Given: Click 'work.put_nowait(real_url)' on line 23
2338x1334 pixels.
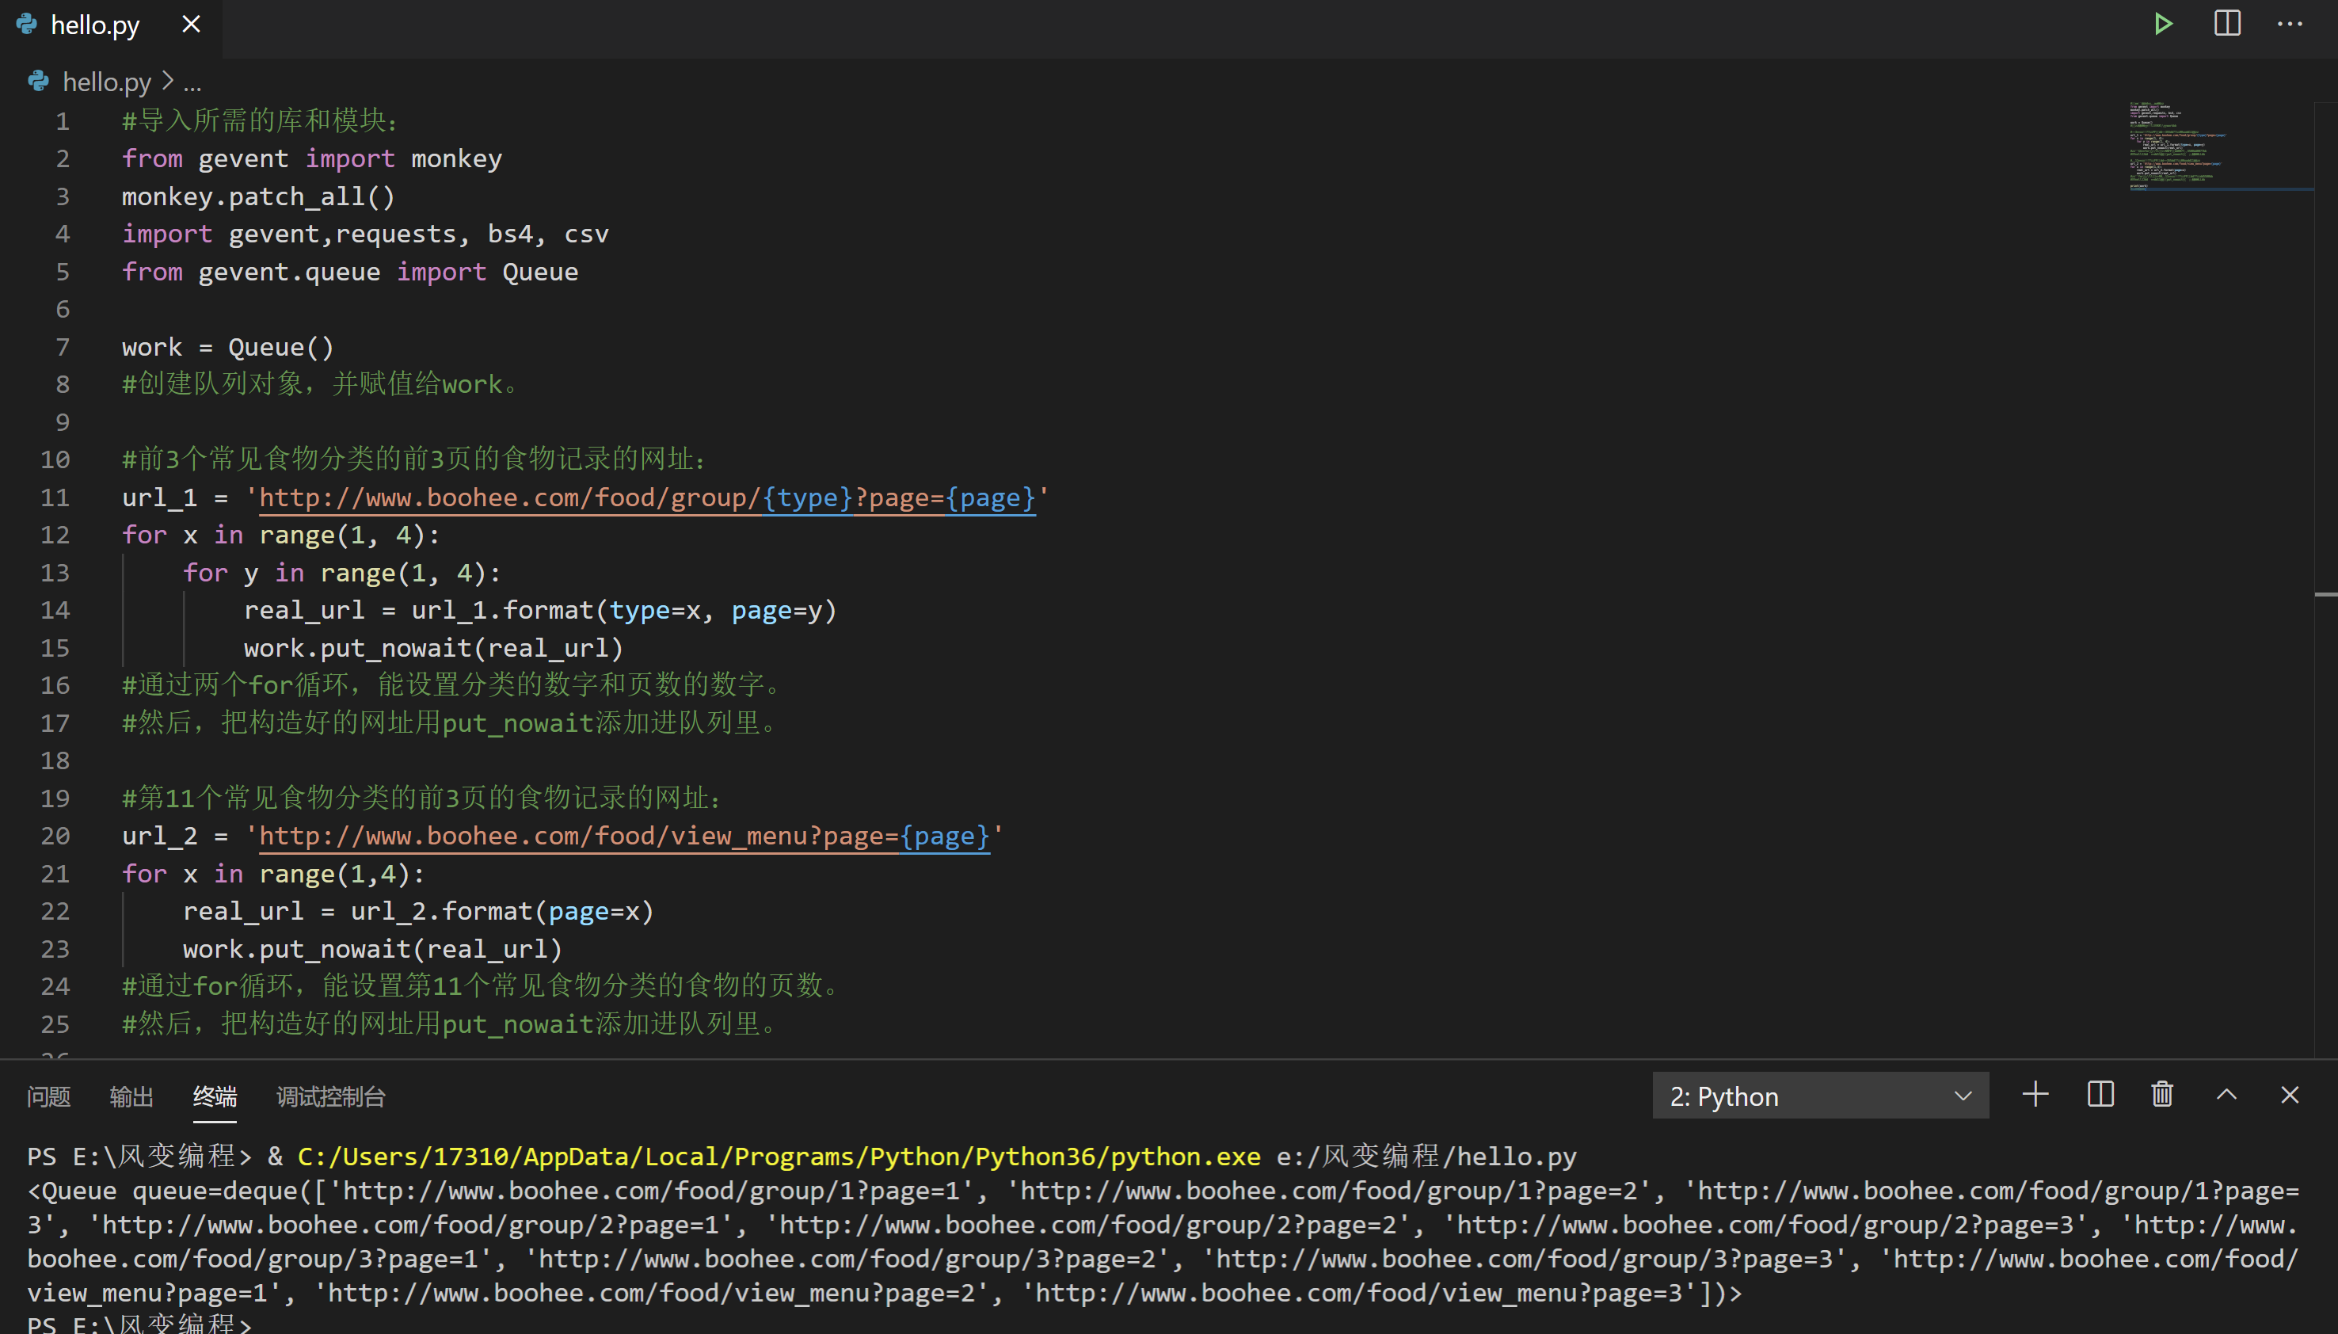Looking at the screenshot, I should (373, 948).
